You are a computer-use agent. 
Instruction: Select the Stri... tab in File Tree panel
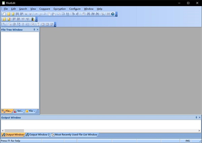tap(18, 111)
